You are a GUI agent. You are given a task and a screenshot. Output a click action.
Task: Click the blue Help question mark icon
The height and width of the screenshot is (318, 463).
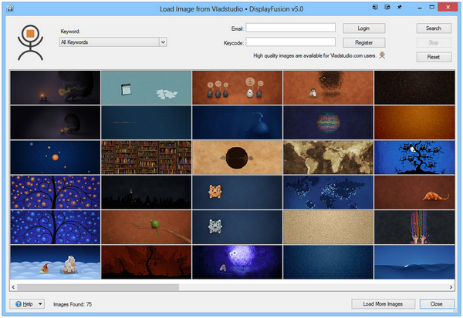coord(19,304)
